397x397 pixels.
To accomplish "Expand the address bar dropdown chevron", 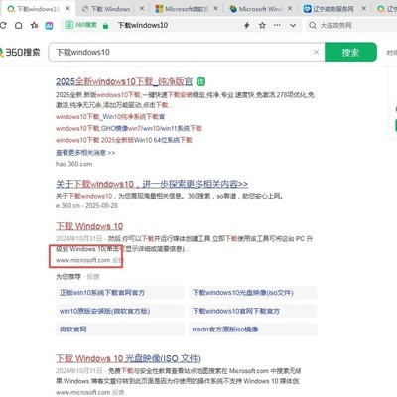I will 293,25.
